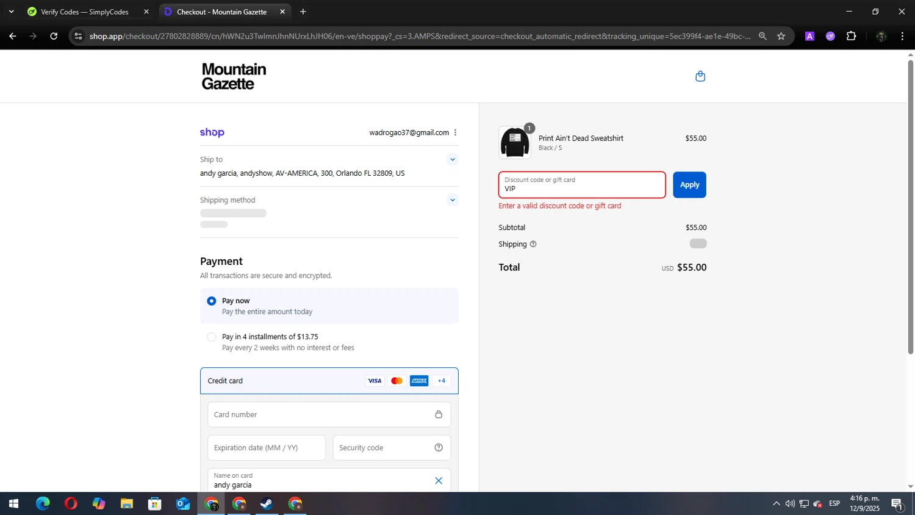Screen dimensions: 915x515
Task: Open a new browser tab
Action: tap(303, 12)
